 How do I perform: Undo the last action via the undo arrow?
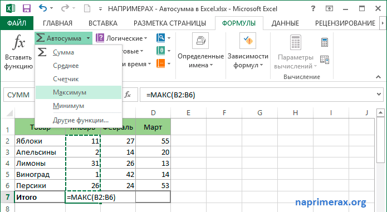coord(43,8)
